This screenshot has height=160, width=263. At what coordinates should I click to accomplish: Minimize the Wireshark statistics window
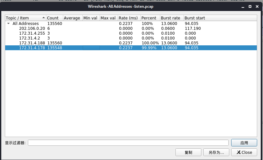tap(243, 6)
